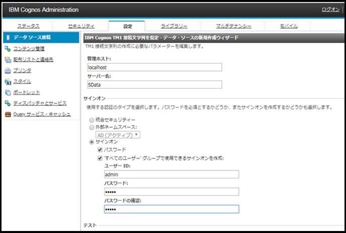Viewport: 346px width, 233px height.
Task: Click the コンテンツ管理 sidebar icon
Action: pos(8,49)
